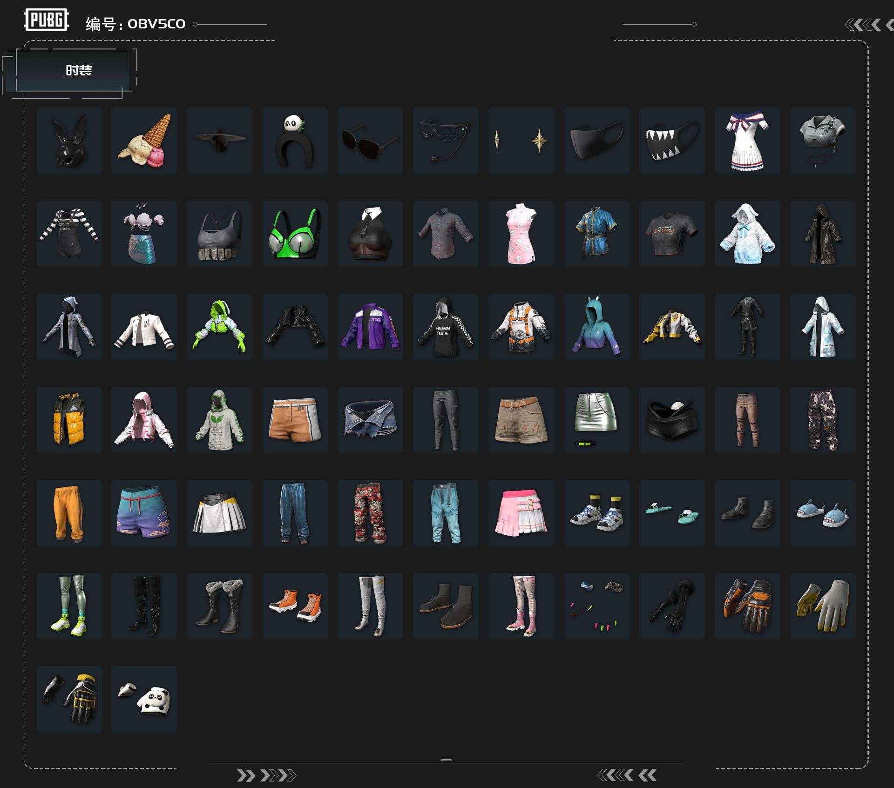Screen dimensions: 894x788
Task: Click the account number OBV5CO
Action: 156,24
